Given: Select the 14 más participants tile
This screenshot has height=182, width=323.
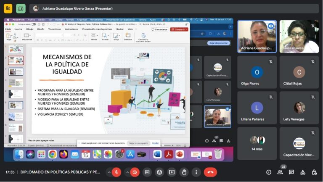Looking at the screenshot, I should pos(257,143).
